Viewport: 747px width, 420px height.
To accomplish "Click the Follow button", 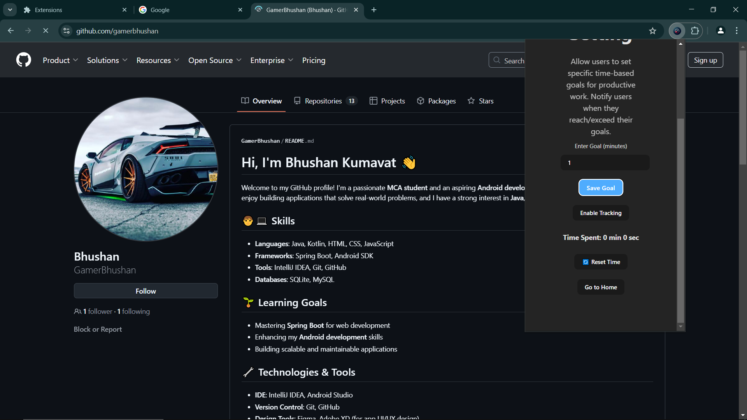I will coord(146,291).
